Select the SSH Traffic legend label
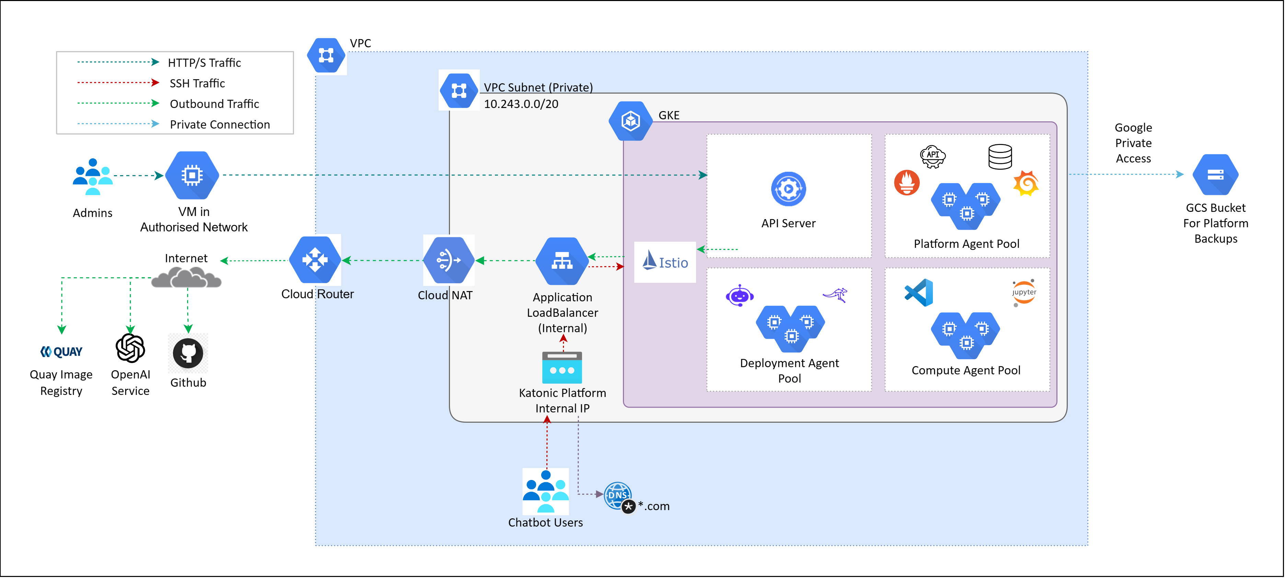 coord(197,83)
